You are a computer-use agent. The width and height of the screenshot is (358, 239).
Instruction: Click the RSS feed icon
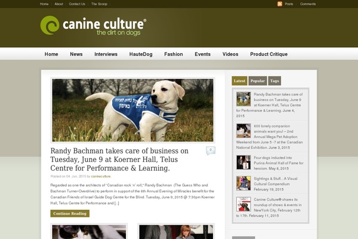pos(280,4)
